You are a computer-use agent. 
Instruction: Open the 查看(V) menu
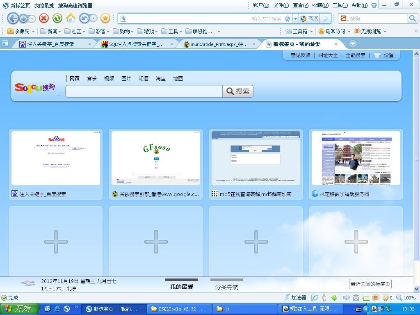(x=301, y=5)
